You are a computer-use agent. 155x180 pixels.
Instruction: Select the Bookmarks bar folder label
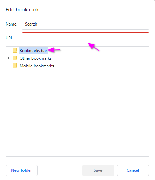33,50
